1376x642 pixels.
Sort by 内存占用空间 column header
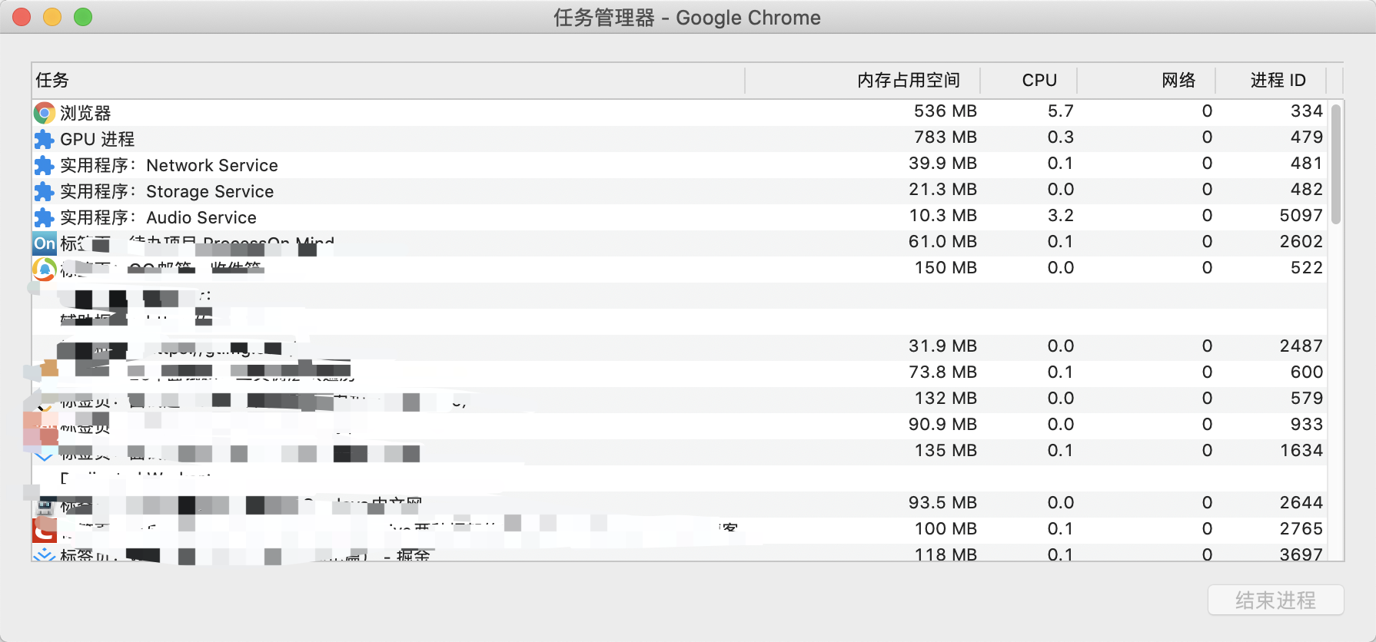908,81
